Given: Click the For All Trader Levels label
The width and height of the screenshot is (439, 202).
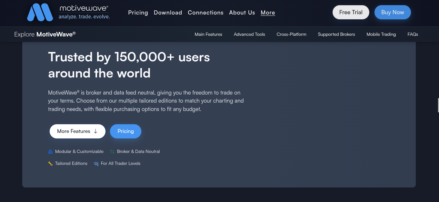Looking at the screenshot, I should coord(121,164).
